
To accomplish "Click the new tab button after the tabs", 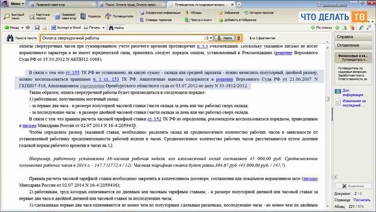I will (x=239, y=4).
